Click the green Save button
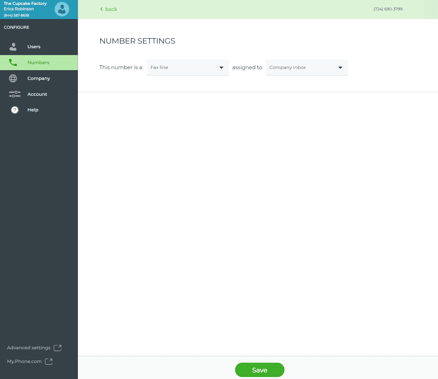Screen dimensions: 438x379 click(x=260, y=370)
